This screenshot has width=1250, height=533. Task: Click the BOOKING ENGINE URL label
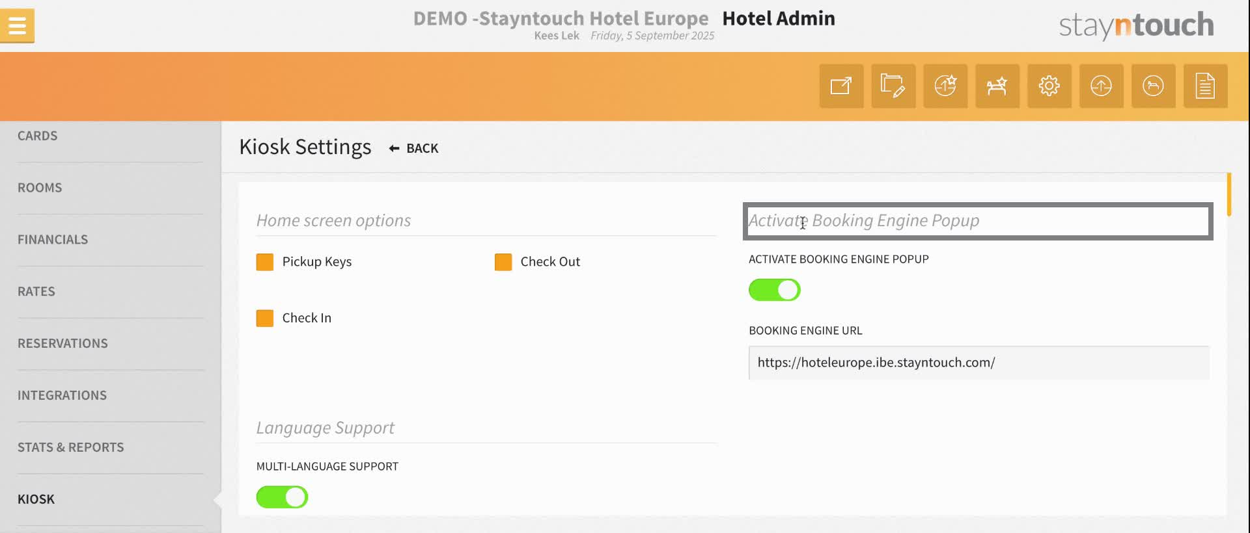click(805, 330)
